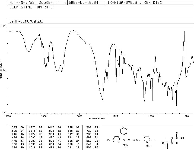194x150 pixels.
Task: Click the WAVENUMBER axis title
Action: 97,119
